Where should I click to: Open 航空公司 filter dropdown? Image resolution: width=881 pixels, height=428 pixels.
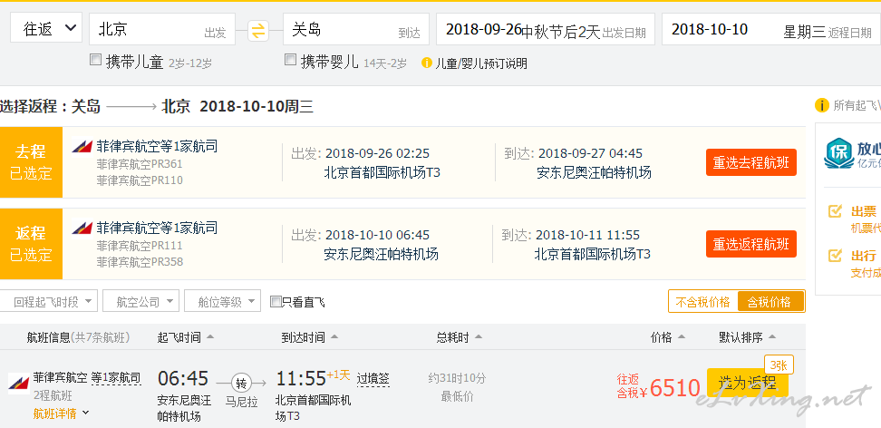pyautogui.click(x=141, y=301)
